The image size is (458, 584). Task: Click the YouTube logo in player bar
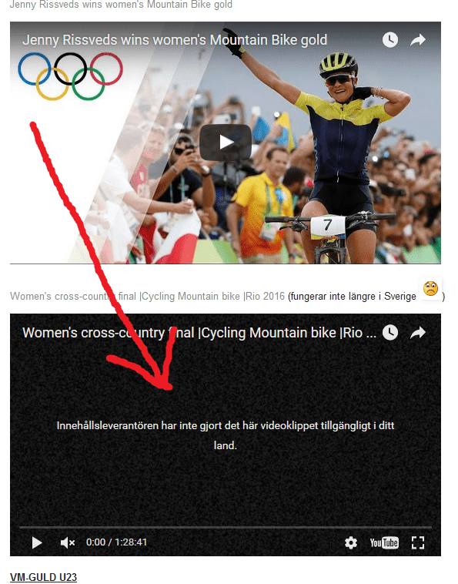coord(384,542)
